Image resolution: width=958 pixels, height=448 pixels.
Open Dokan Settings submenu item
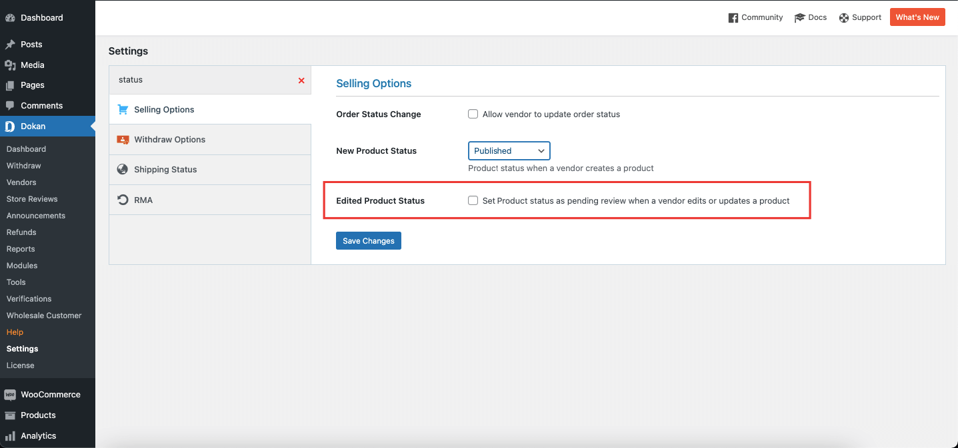pos(23,349)
